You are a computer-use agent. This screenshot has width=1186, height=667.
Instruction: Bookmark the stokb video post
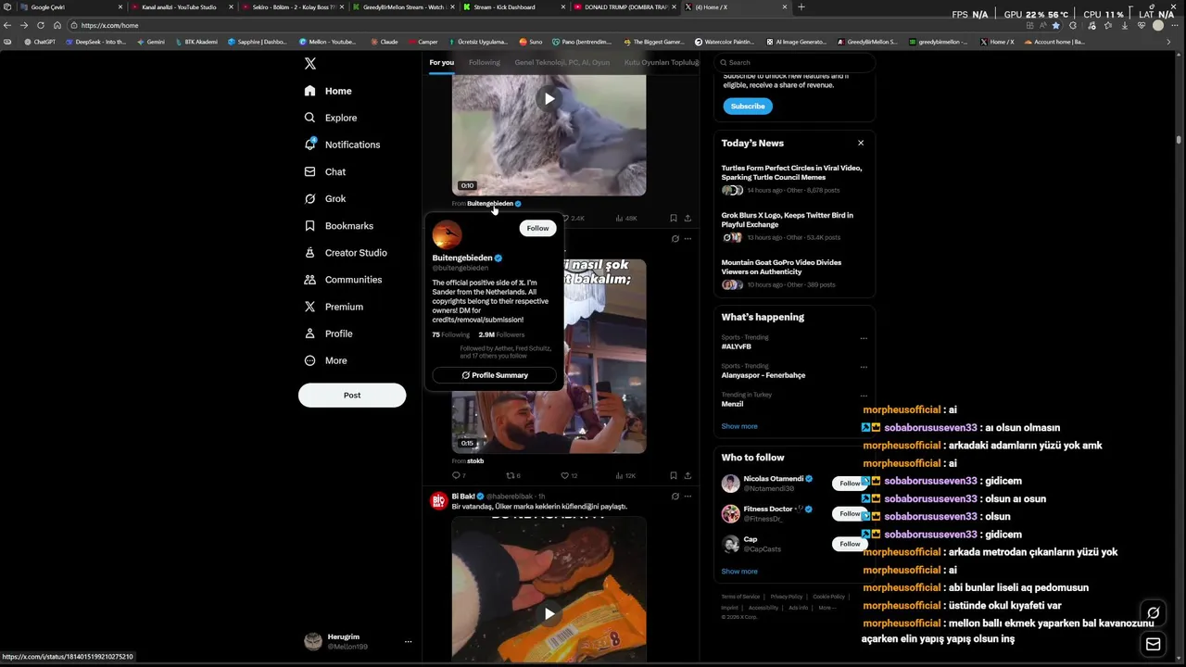pos(674,475)
